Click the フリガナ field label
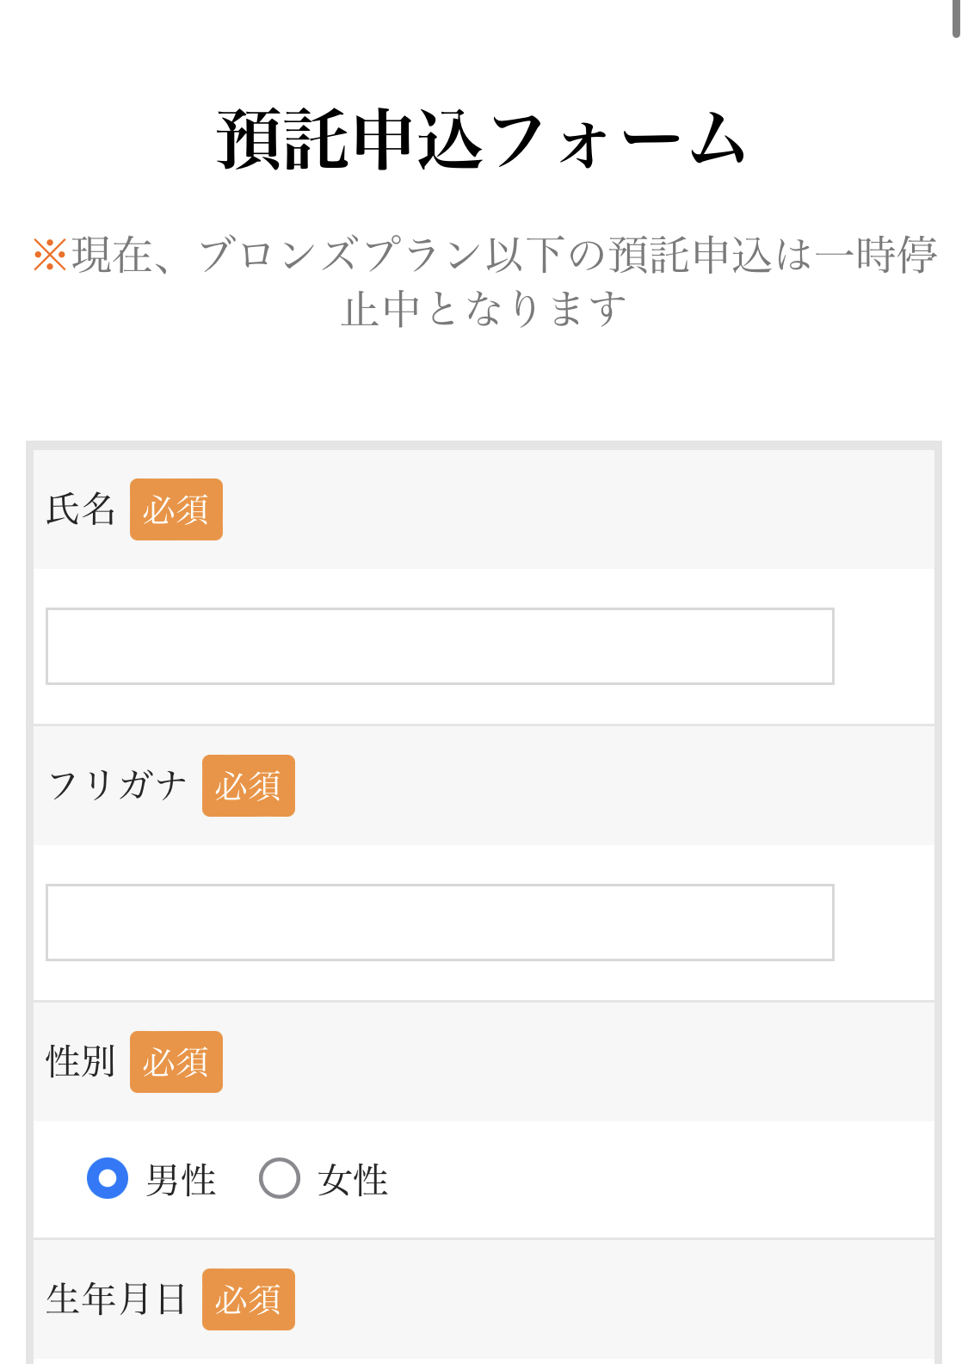This screenshot has width=968, height=1364. tap(117, 786)
